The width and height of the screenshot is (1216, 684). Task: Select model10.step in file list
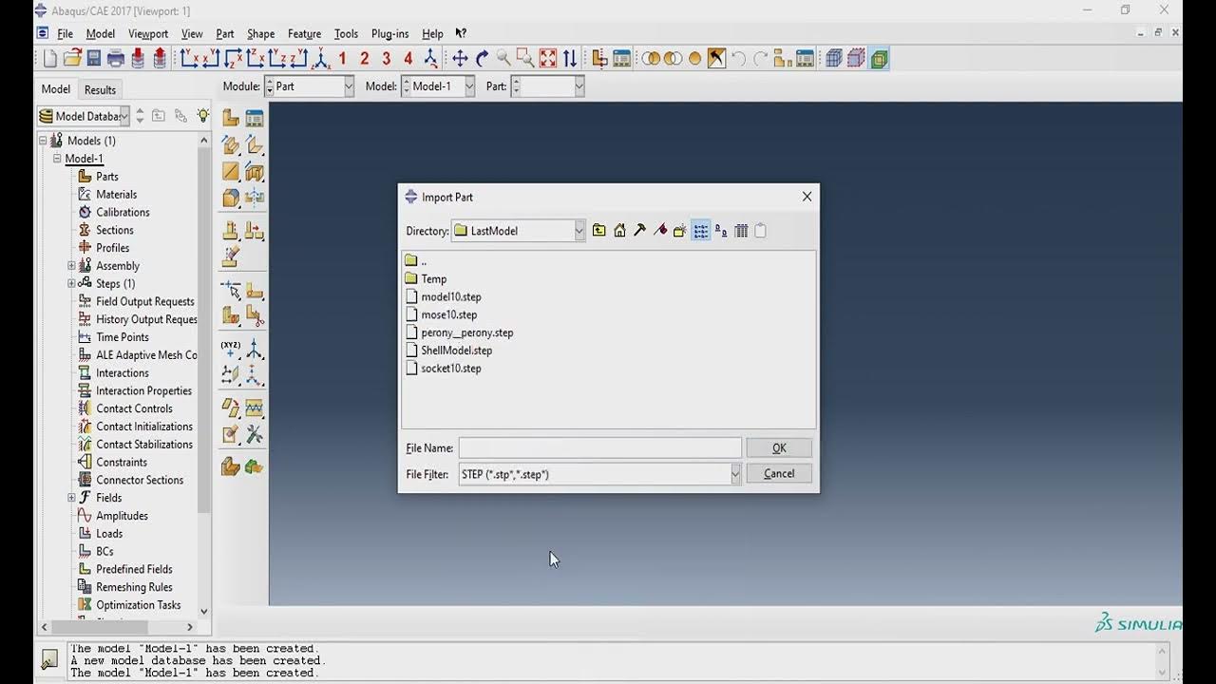tap(451, 296)
